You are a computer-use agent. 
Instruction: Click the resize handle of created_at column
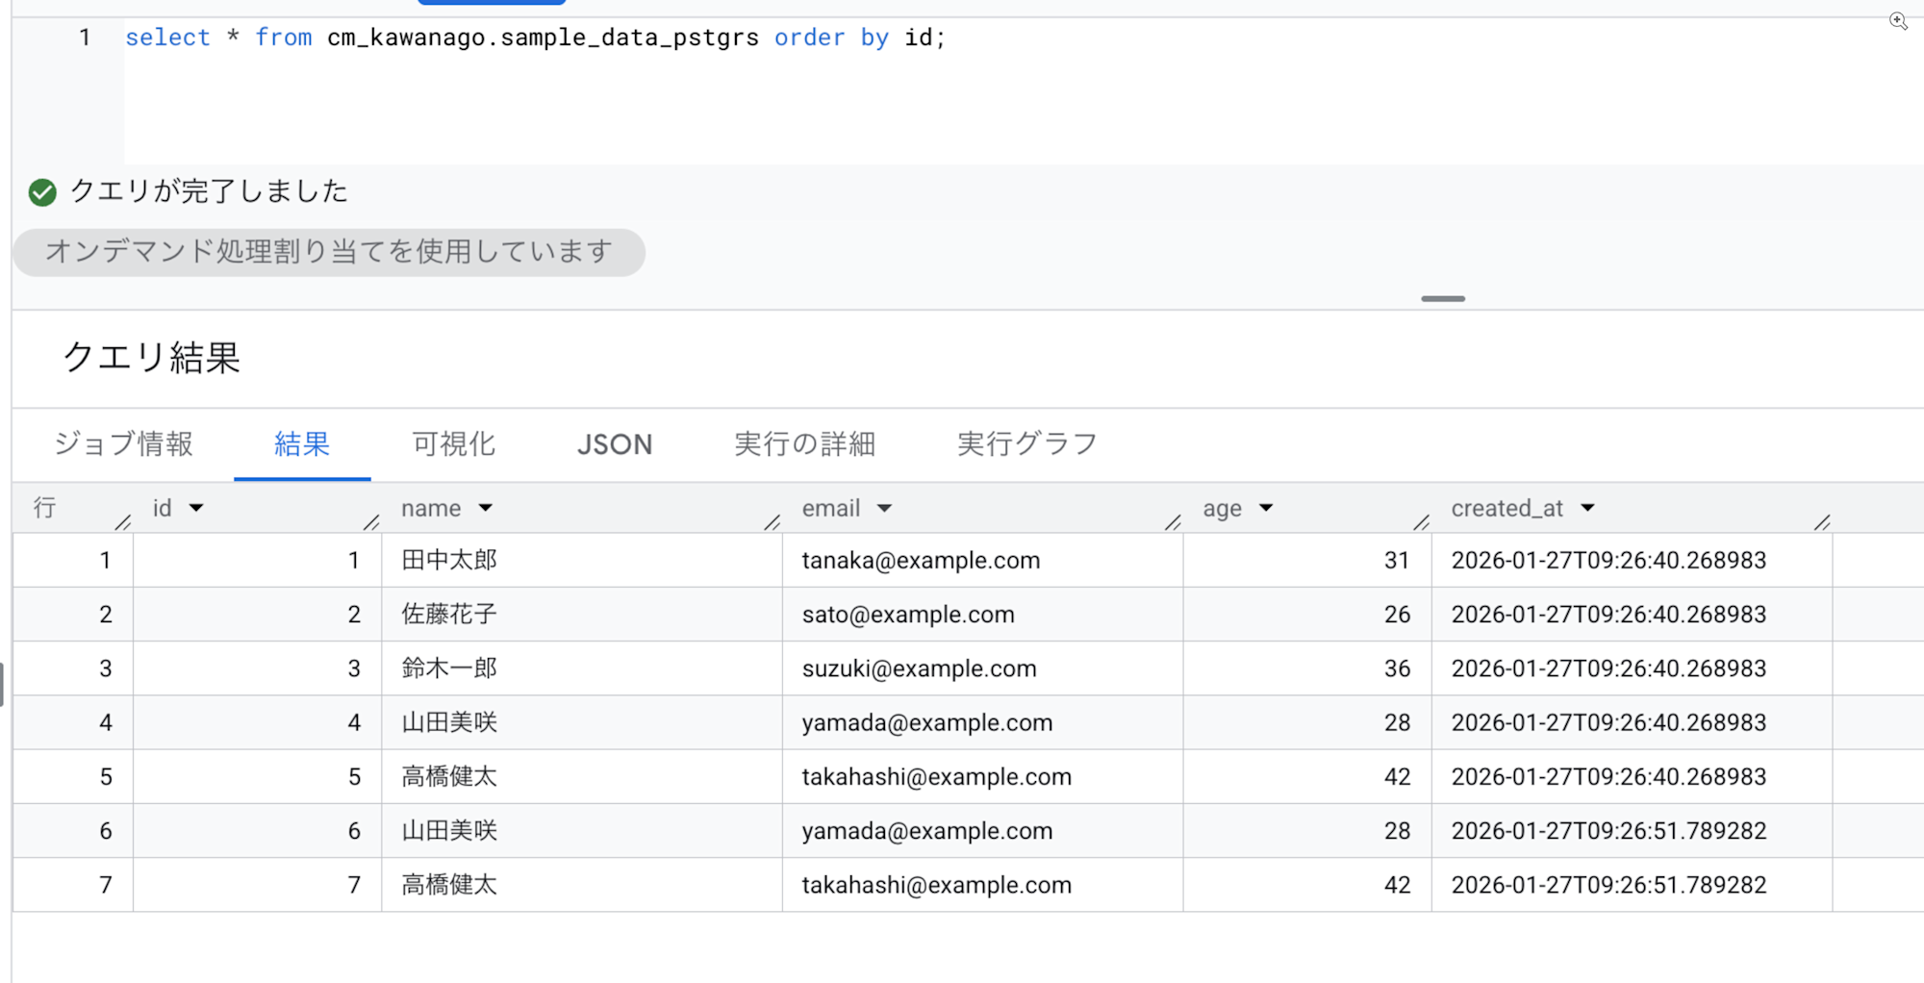1822,522
